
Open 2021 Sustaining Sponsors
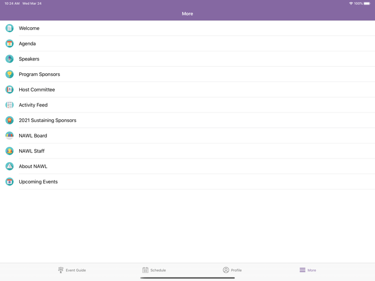click(187, 120)
